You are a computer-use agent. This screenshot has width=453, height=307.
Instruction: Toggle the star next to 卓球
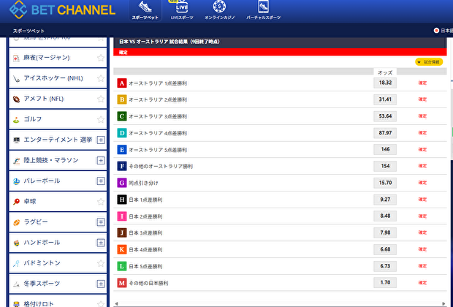click(x=100, y=201)
